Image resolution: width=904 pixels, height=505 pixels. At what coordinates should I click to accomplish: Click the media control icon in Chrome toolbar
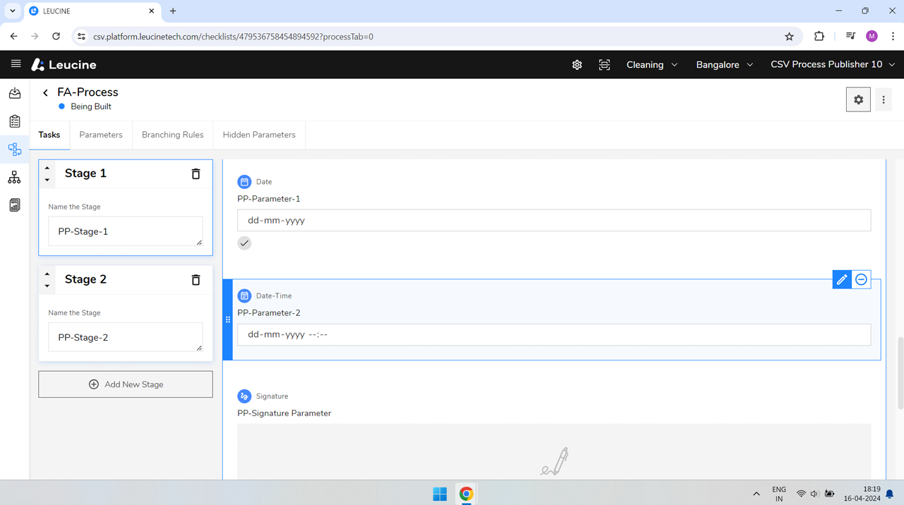(850, 37)
